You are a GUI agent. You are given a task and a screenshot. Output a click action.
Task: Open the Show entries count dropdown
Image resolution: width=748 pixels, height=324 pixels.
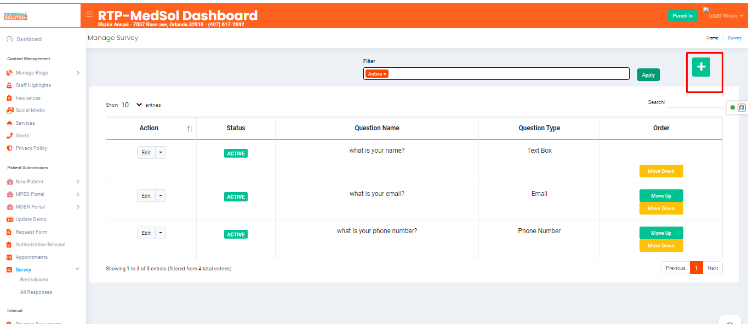point(132,105)
